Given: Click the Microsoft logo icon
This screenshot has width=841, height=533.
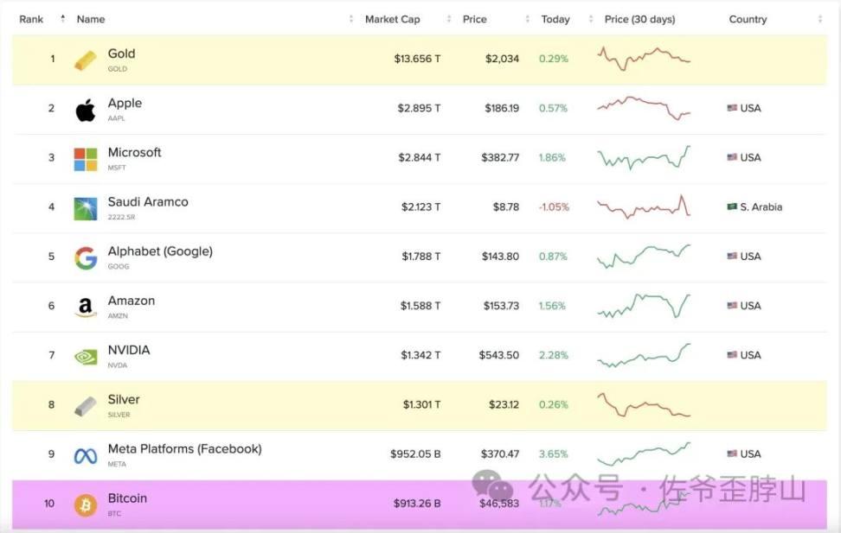Looking at the screenshot, I should [x=86, y=159].
